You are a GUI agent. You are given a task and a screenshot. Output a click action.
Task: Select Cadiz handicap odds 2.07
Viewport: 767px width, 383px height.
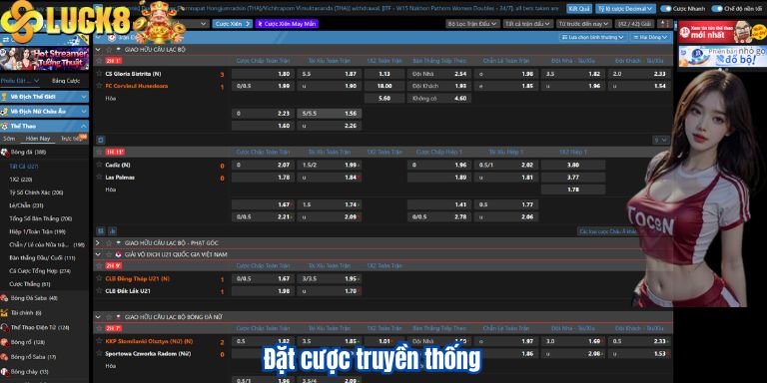pyautogui.click(x=263, y=166)
